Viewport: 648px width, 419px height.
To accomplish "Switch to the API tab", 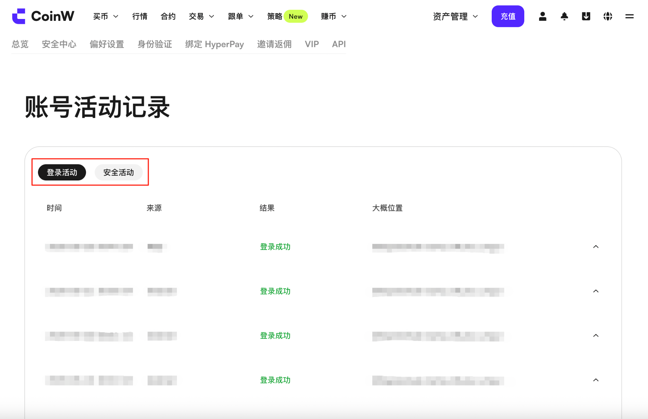I will (x=339, y=44).
